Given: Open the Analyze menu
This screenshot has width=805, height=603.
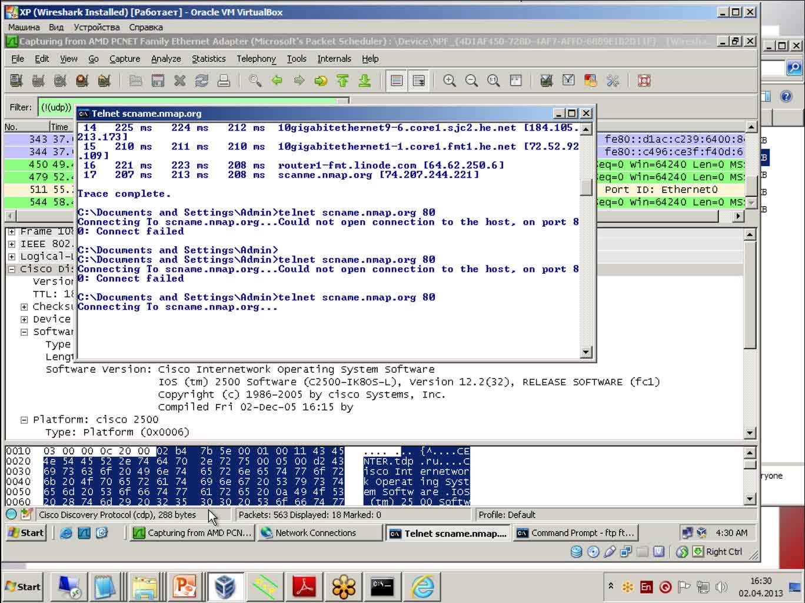Looking at the screenshot, I should click(166, 58).
